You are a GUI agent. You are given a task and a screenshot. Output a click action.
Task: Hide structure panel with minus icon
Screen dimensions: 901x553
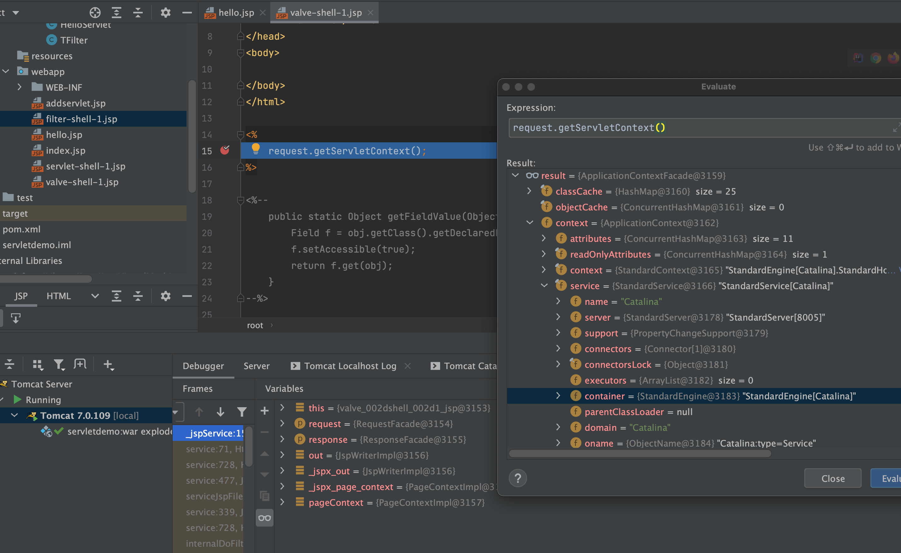[x=187, y=296]
